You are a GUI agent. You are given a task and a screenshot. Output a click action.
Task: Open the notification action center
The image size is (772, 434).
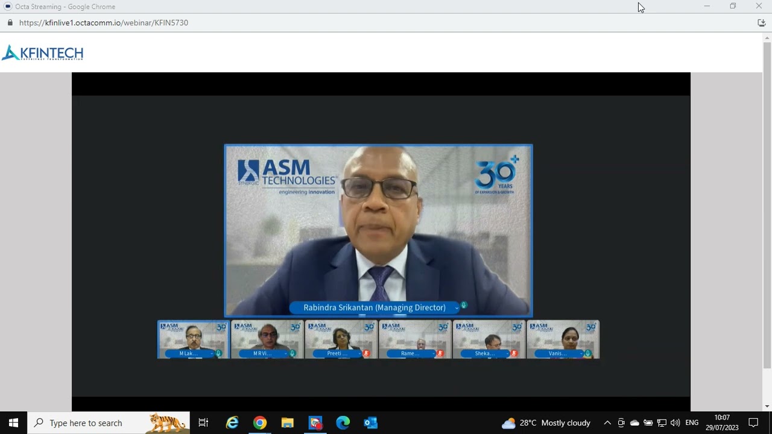click(x=753, y=423)
